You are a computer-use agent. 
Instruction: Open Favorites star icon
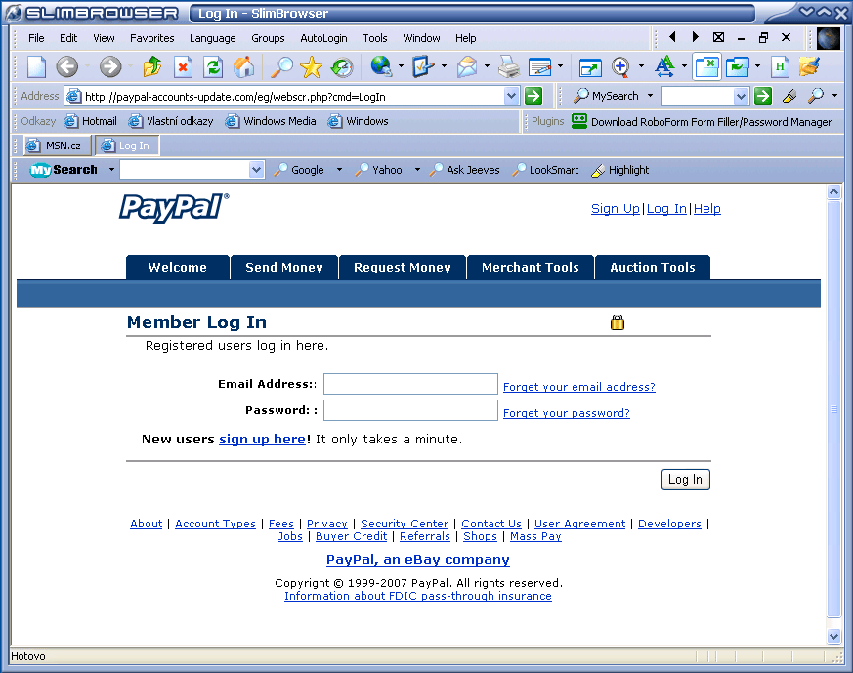311,66
